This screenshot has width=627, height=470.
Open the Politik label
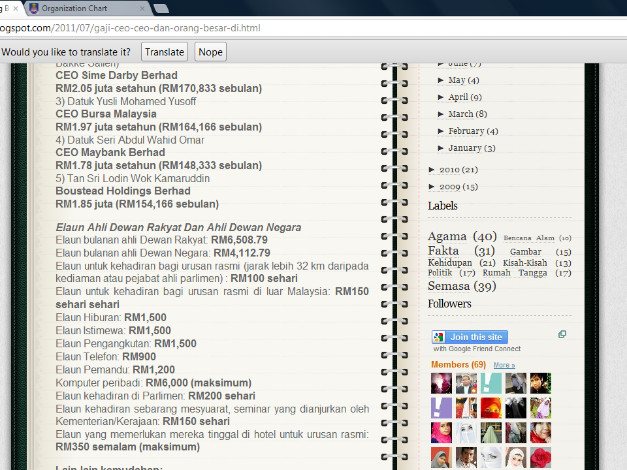[x=440, y=273]
